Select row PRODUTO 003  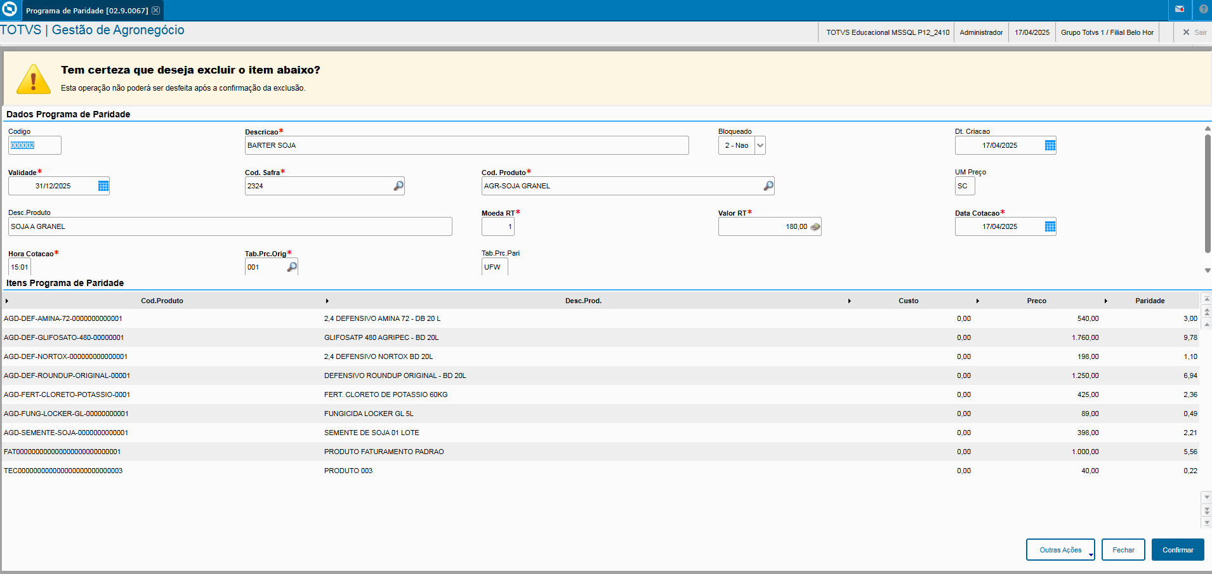(x=601, y=471)
